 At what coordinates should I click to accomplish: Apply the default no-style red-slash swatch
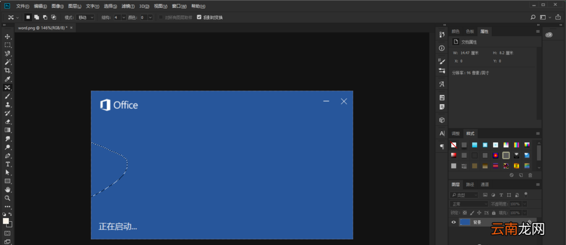453,145
